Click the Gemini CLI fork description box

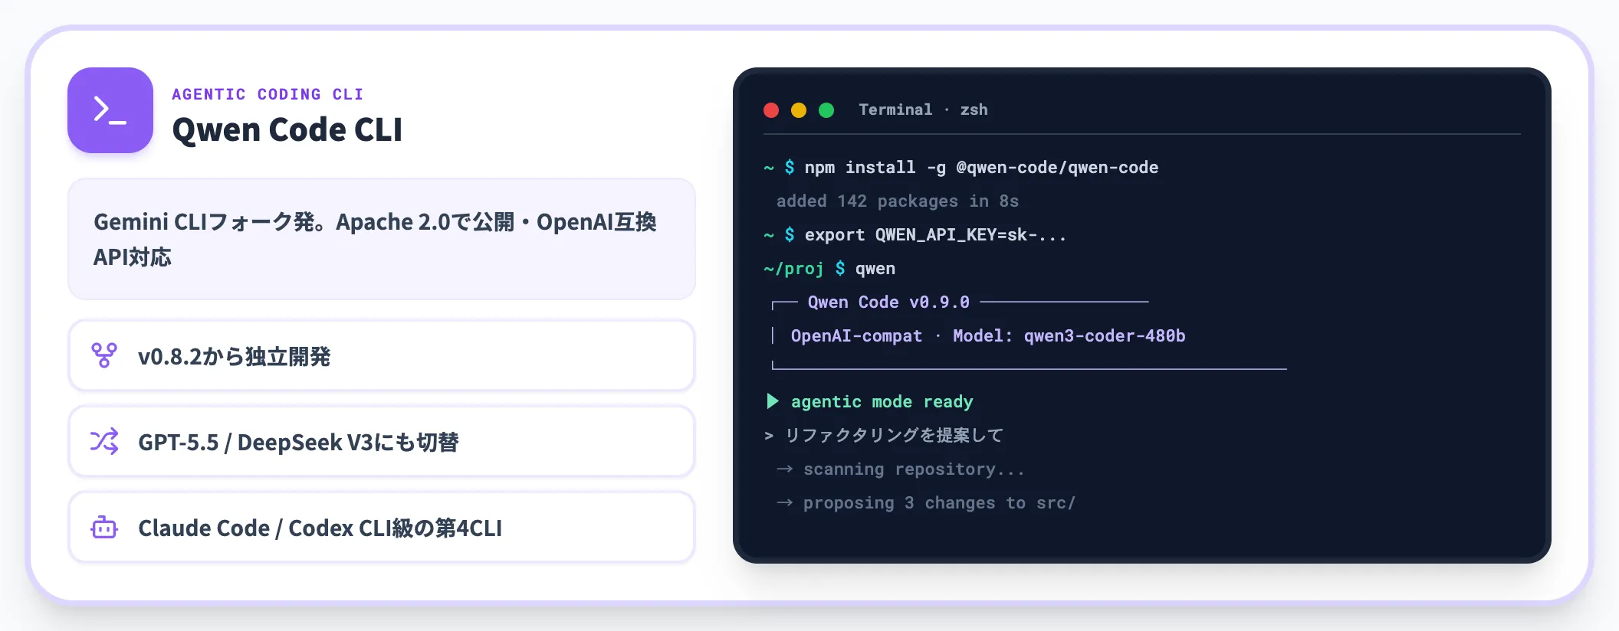click(382, 239)
